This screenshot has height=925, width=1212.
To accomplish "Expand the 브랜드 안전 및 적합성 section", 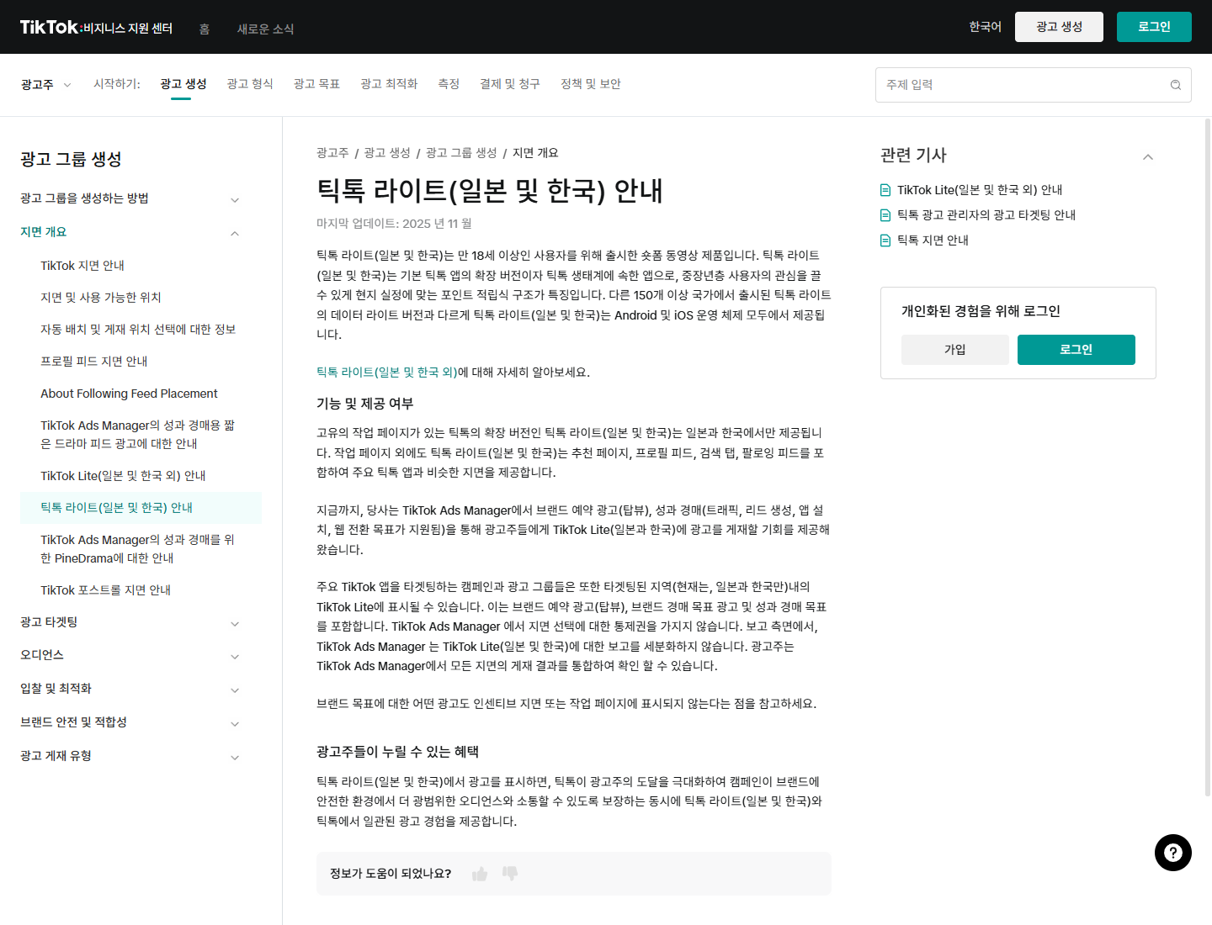I will [235, 723].
